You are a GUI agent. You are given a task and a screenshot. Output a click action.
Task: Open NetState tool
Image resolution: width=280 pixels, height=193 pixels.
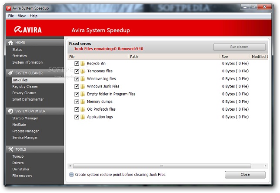pos(19,125)
